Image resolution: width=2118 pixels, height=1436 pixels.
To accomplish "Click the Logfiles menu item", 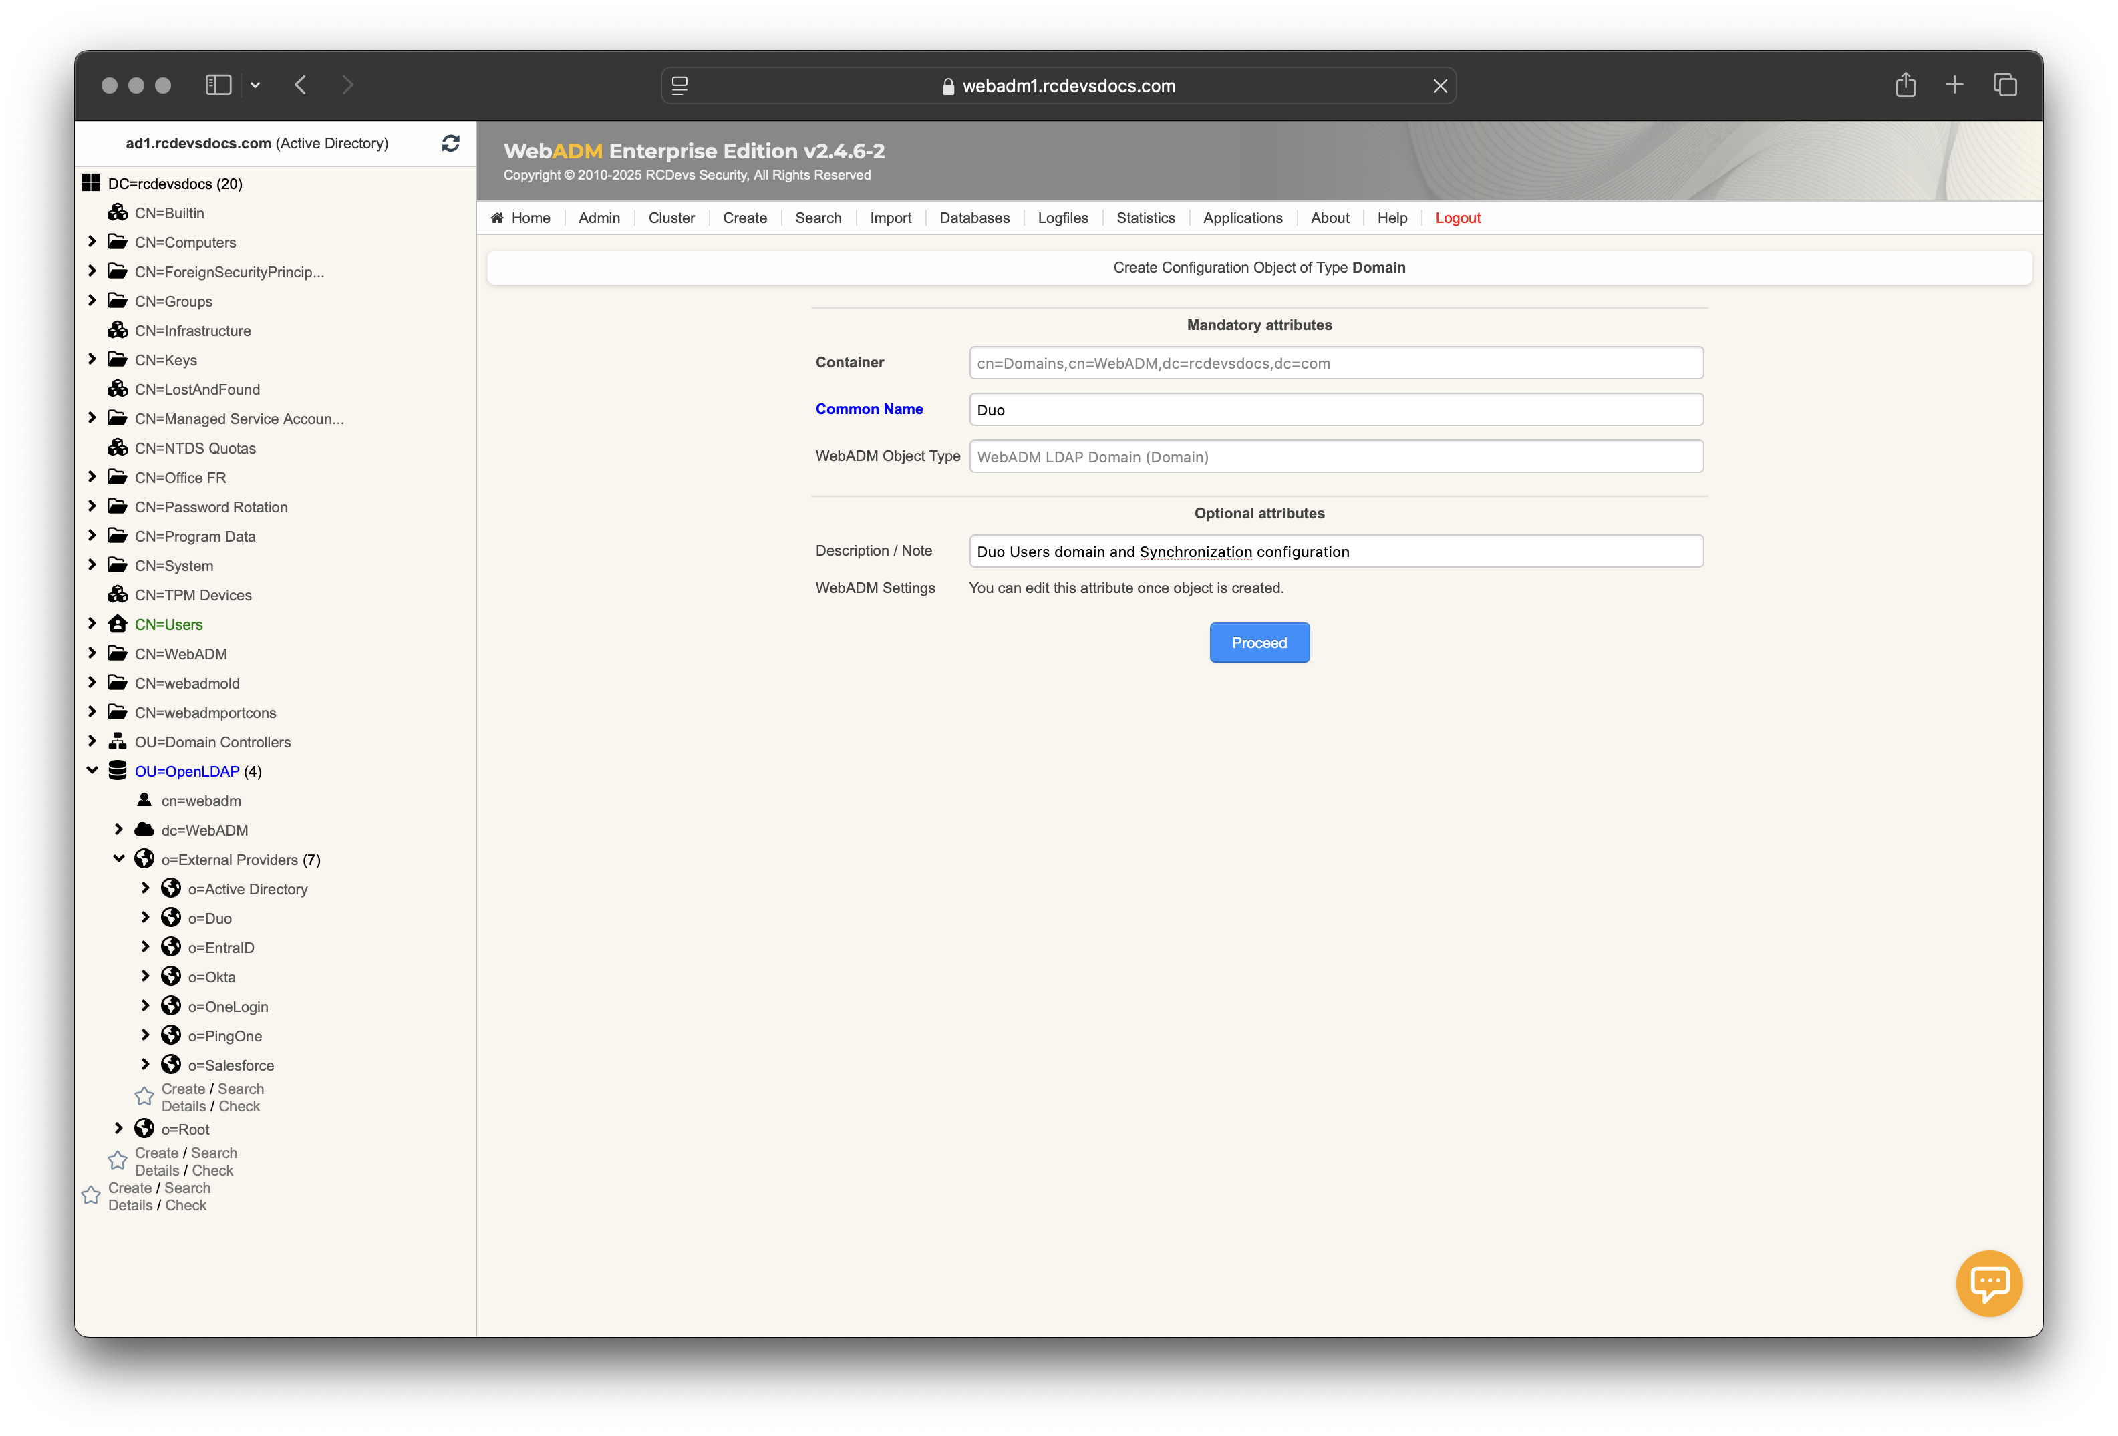I will (1062, 218).
